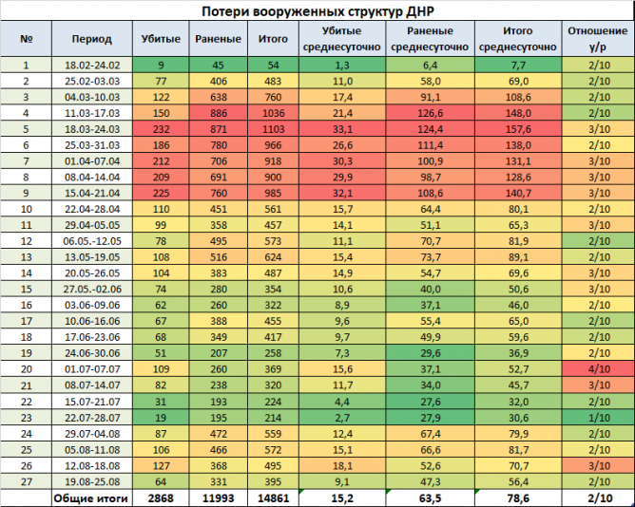Click the 'Итого среднесуточно' column header
The width and height of the screenshot is (635, 507).
click(x=517, y=39)
